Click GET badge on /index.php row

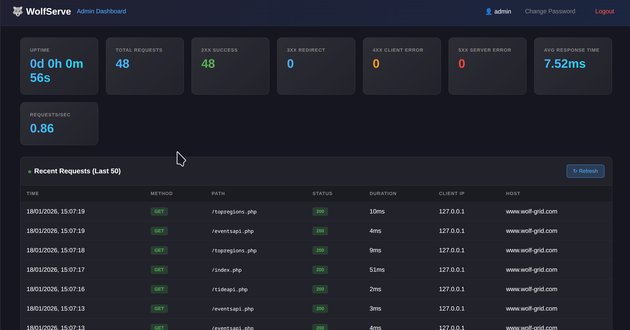click(159, 270)
